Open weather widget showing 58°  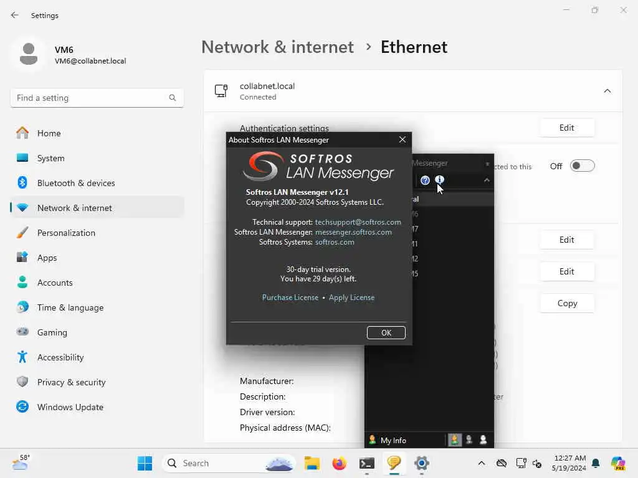click(21, 463)
